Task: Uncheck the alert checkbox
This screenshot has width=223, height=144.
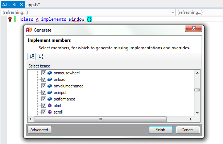Action: tap(44, 106)
